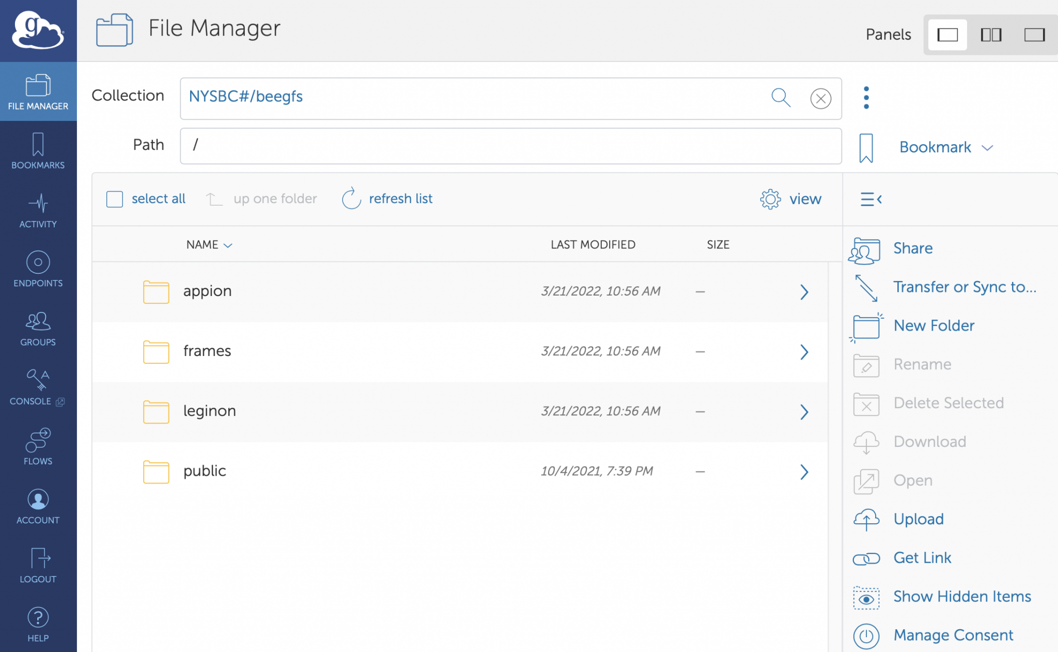Open Bookmarks in the sidebar

coord(38,151)
